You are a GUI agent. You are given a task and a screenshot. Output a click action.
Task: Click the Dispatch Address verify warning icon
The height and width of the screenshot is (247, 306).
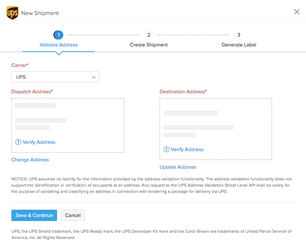pyautogui.click(x=18, y=142)
